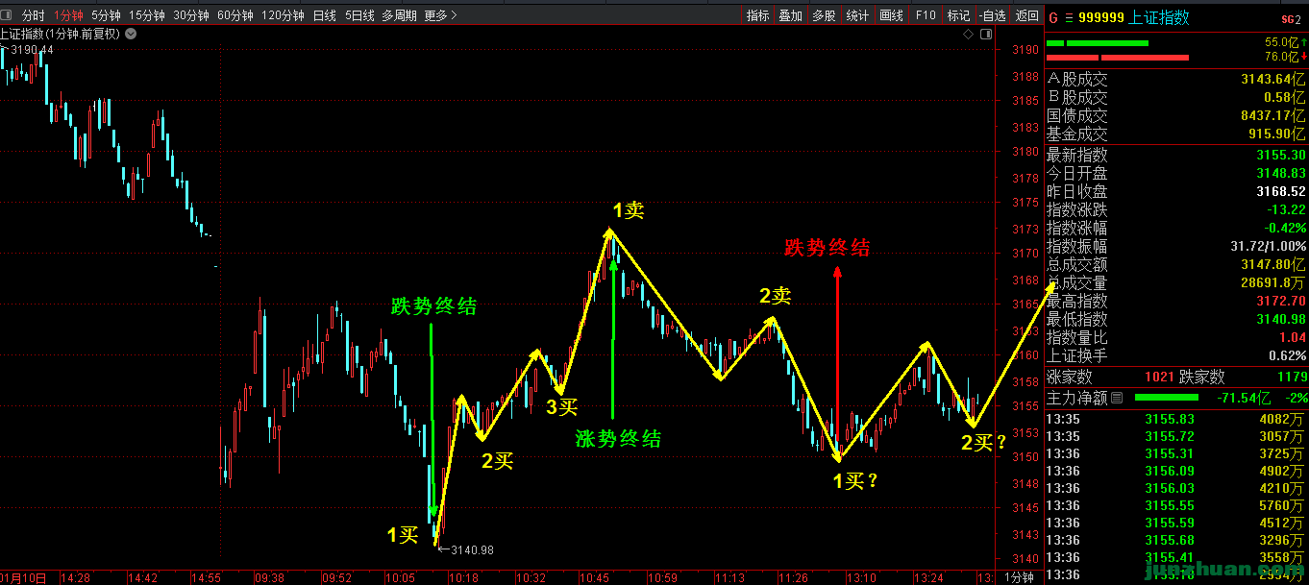Click the 指数量比 value 1.04
Viewport: 1309px width, 585px height.
click(x=1293, y=337)
